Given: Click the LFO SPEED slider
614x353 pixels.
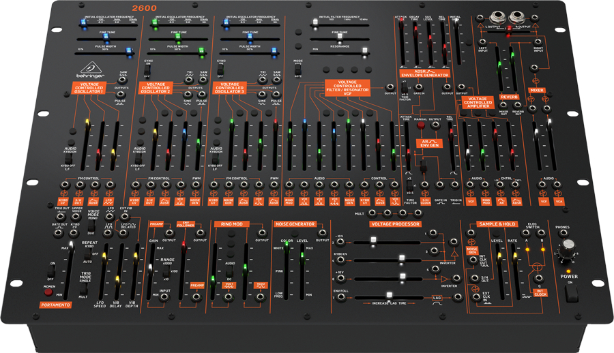Looking at the screenshot, I should click(104, 272).
